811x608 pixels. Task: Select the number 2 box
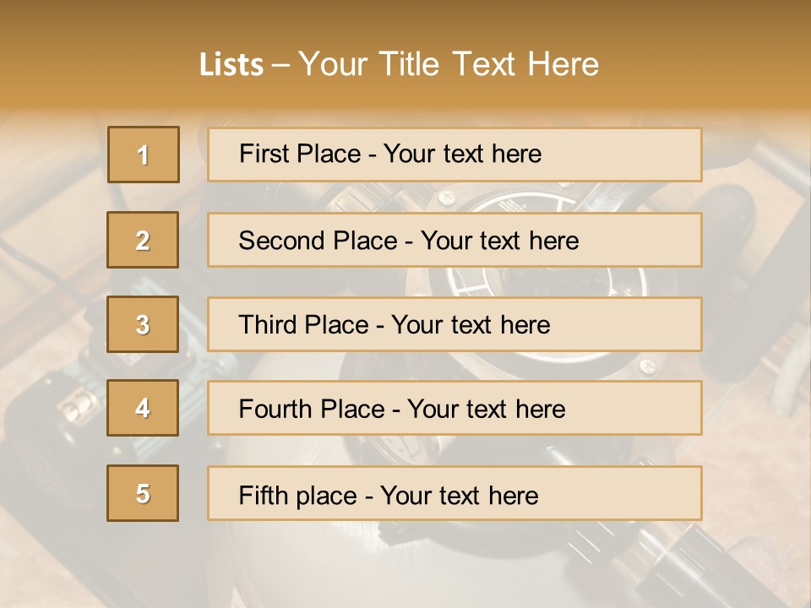(x=143, y=240)
